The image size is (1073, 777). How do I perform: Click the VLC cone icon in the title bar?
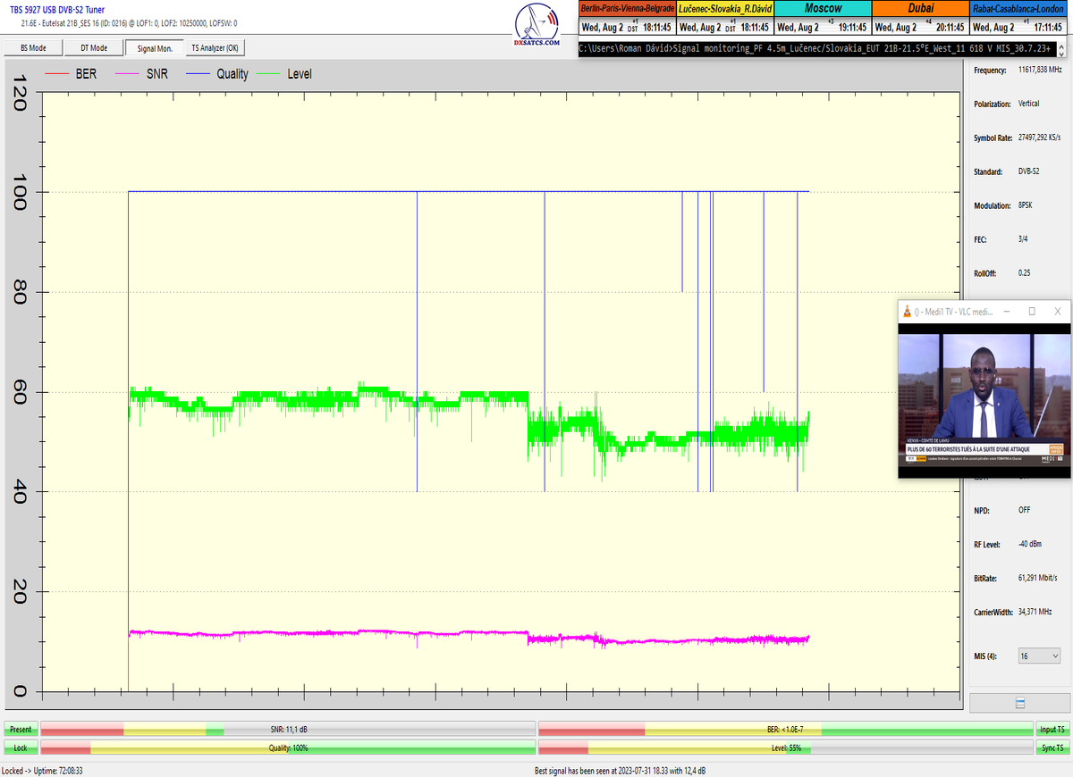[x=908, y=312]
